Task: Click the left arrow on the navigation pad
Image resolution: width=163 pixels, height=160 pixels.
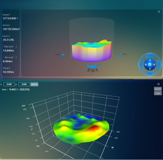Action: click(x=141, y=65)
